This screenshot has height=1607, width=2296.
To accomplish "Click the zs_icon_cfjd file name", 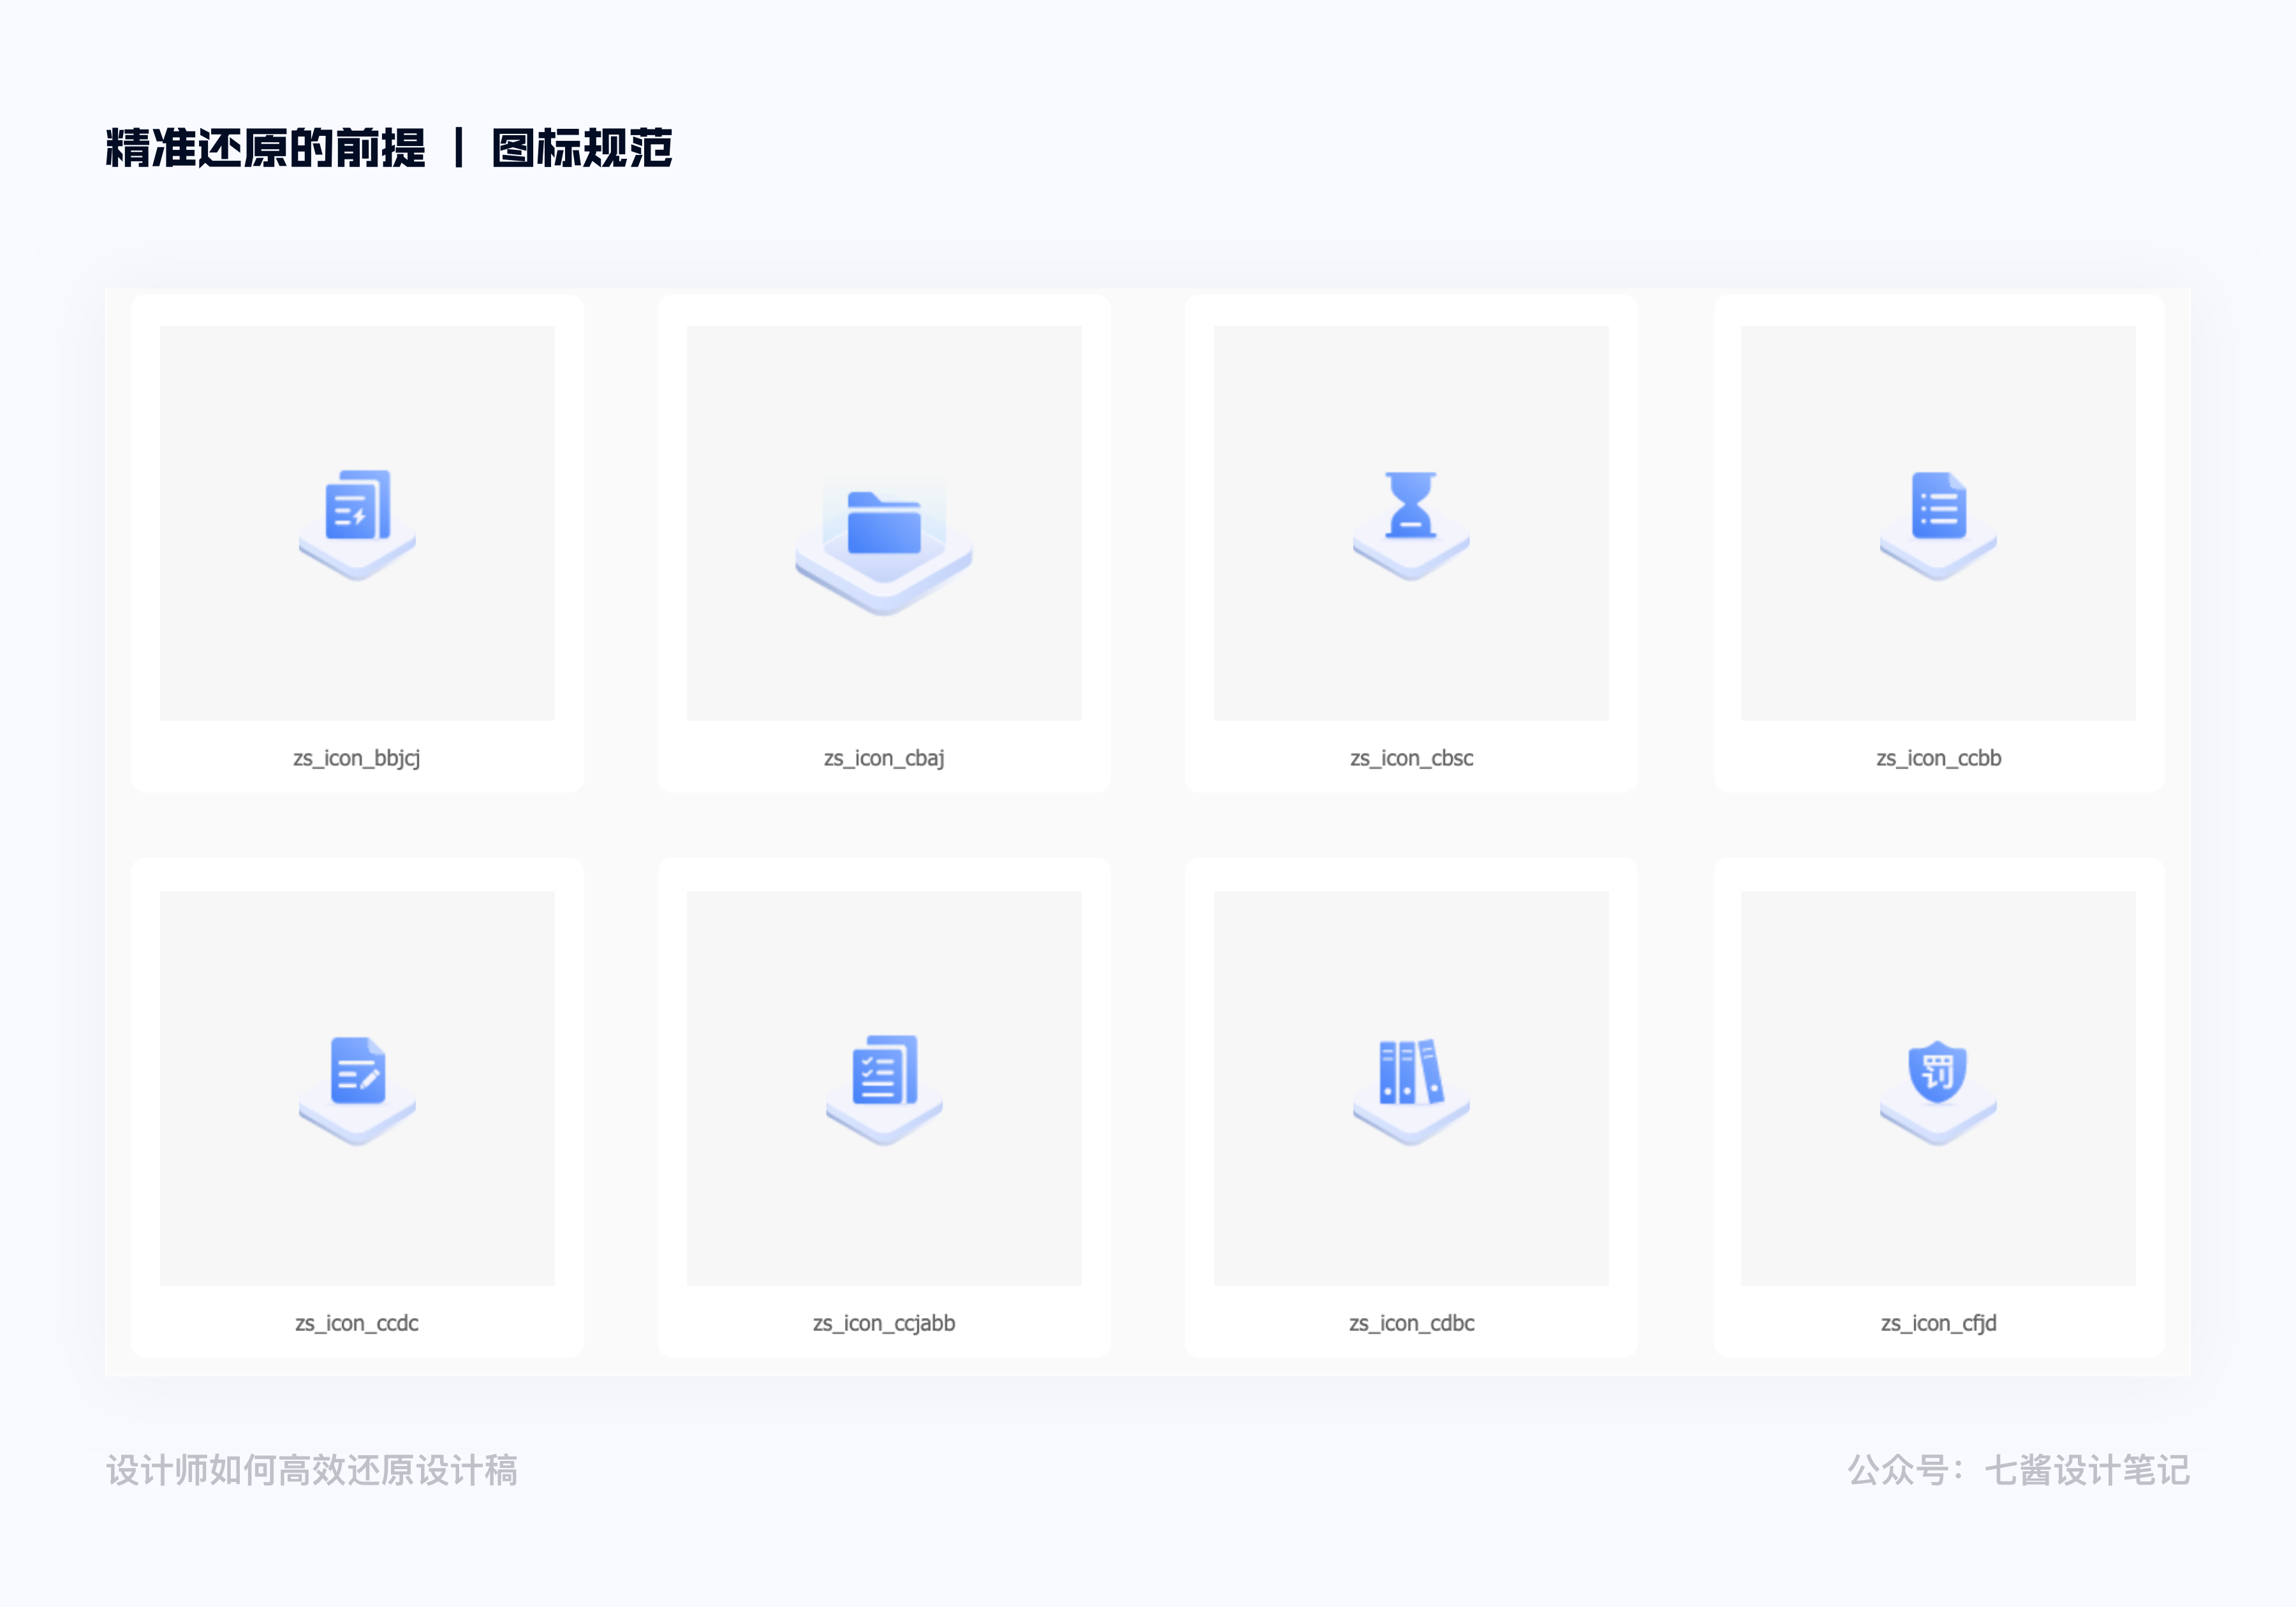I will pos(1938,1323).
